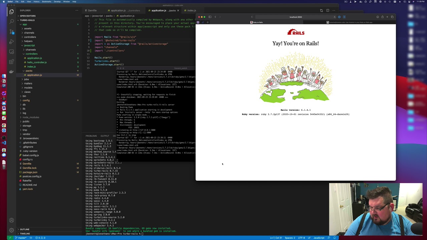The height and width of the screenshot is (240, 427).
Task: Go back in Safari
Action: point(215,17)
